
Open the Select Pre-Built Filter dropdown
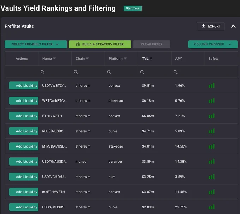pyautogui.click(x=36, y=44)
